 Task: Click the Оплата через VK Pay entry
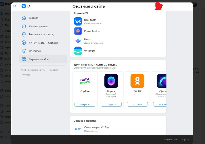[118, 129]
